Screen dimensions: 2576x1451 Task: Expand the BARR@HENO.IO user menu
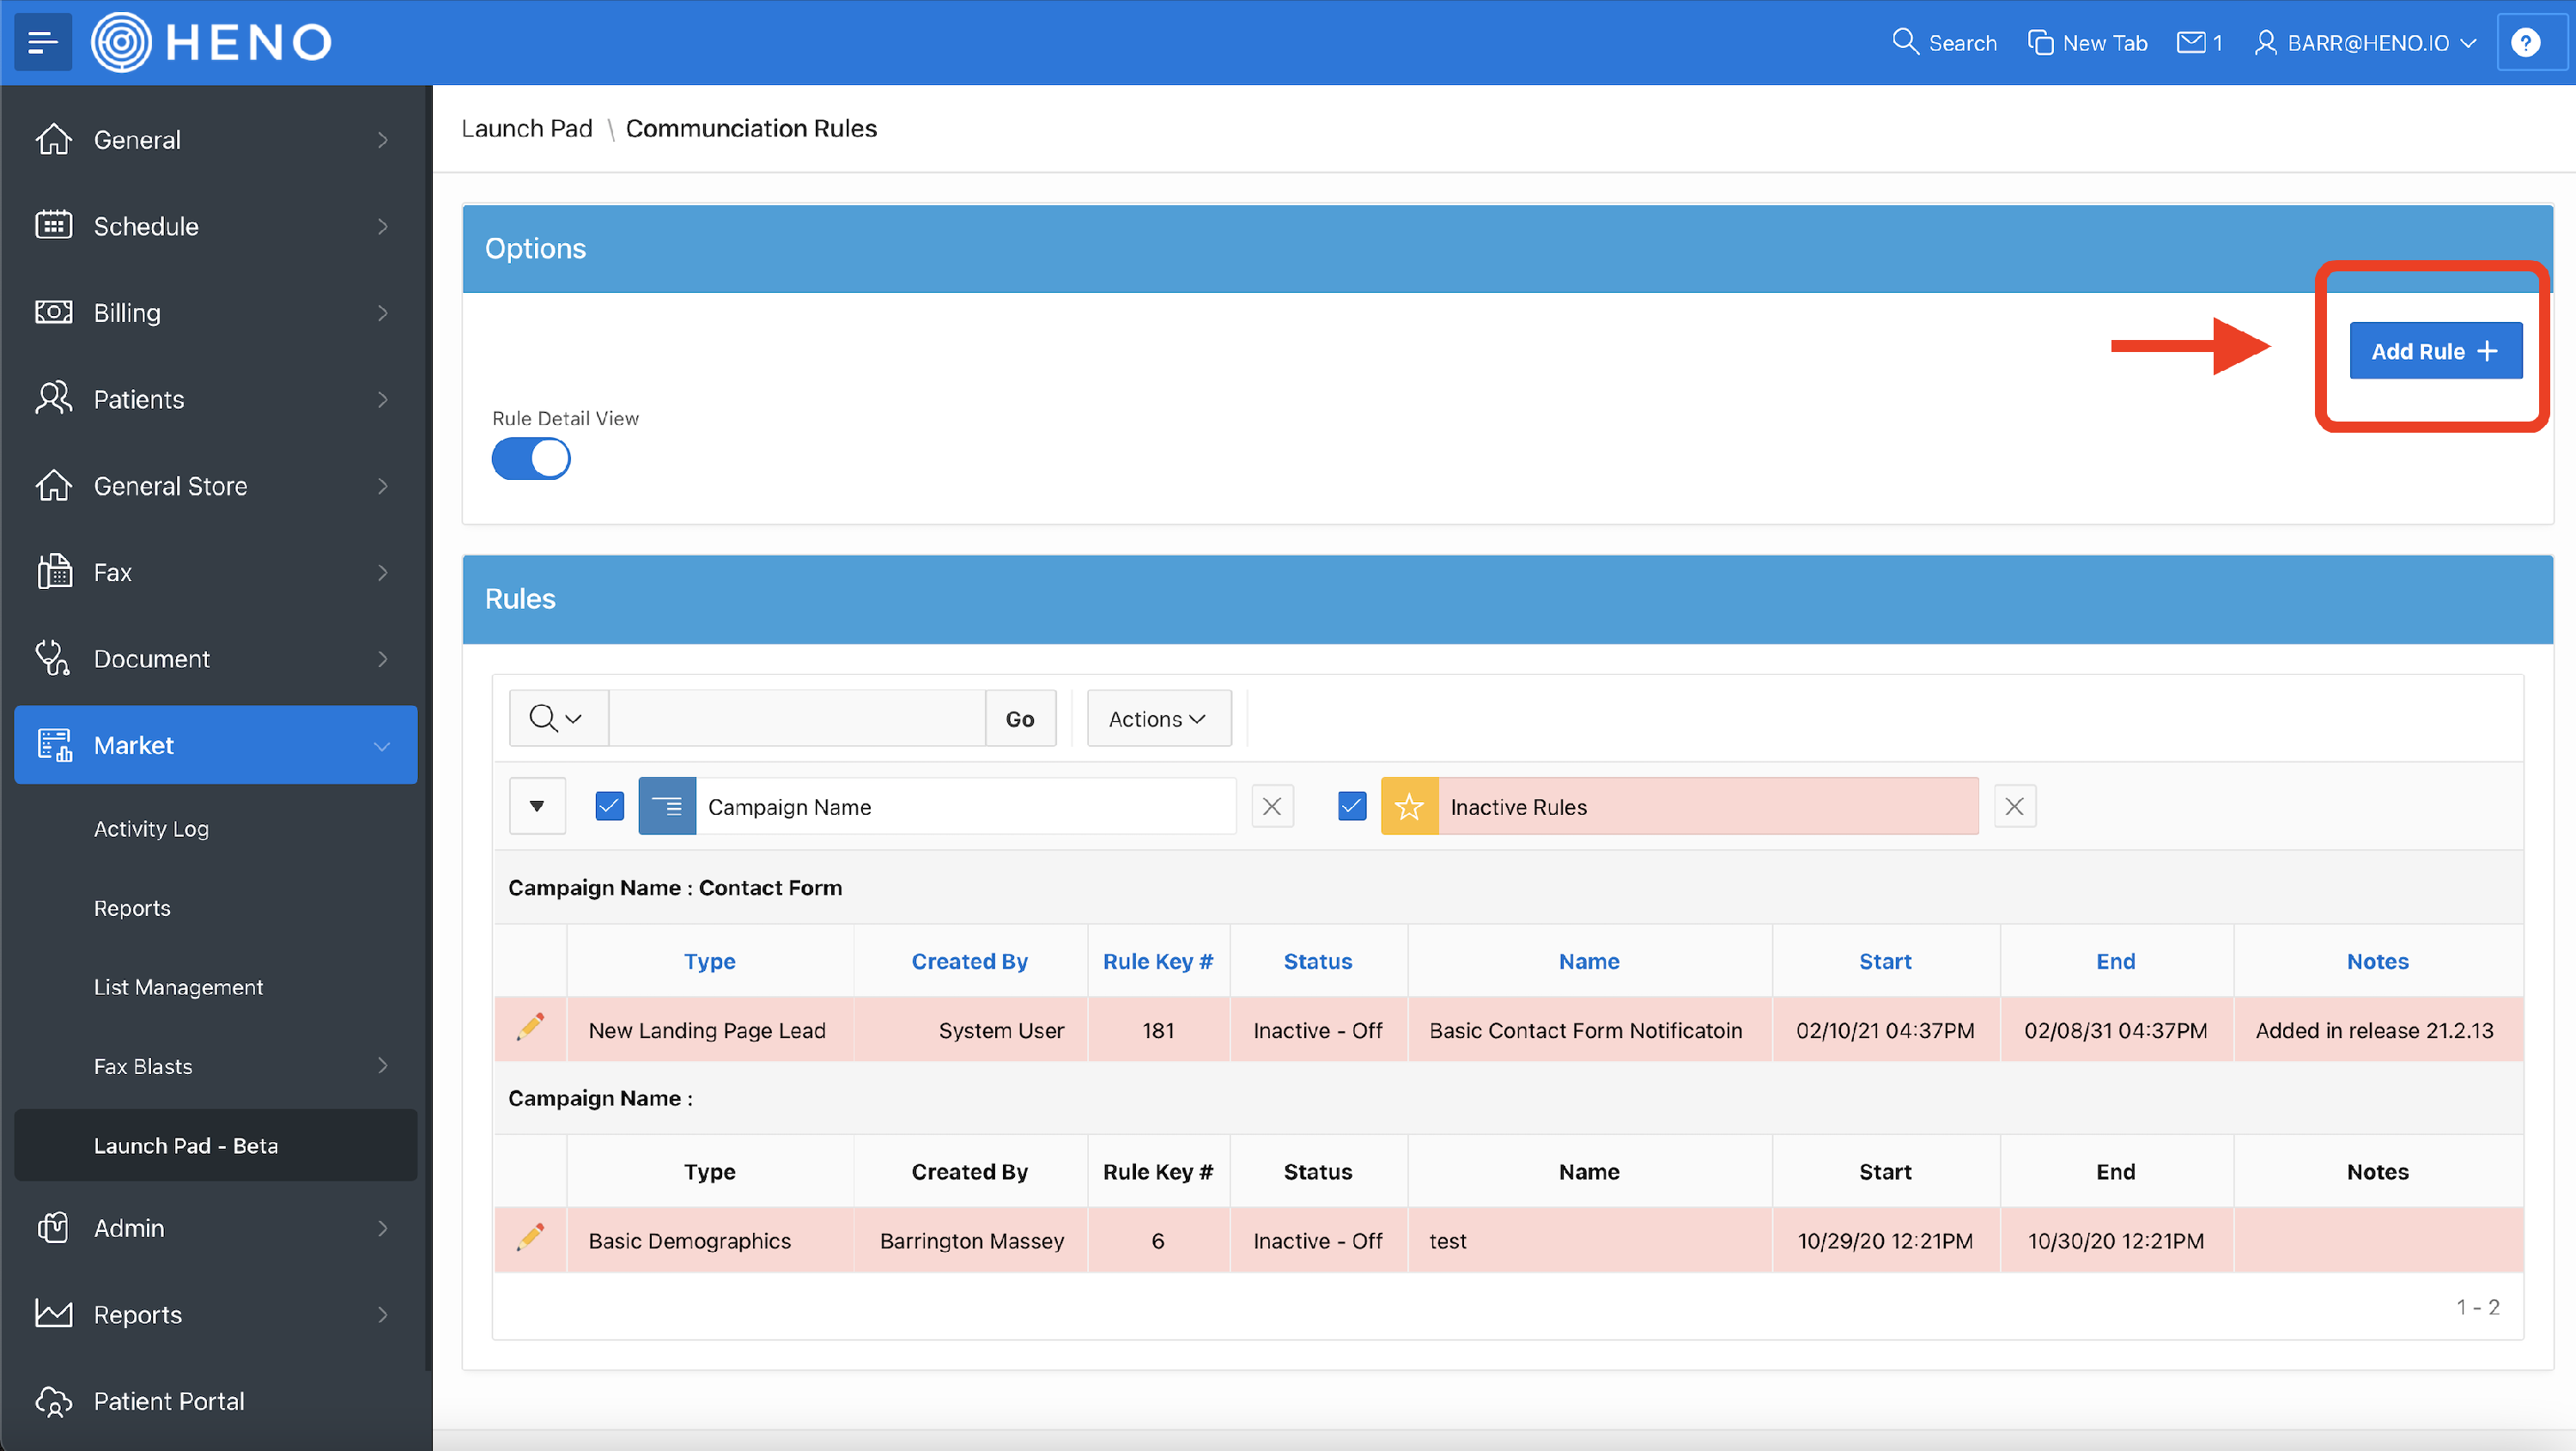pyautogui.click(x=2366, y=43)
